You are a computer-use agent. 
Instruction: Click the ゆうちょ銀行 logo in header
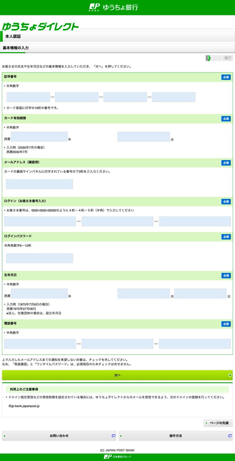[x=113, y=7]
